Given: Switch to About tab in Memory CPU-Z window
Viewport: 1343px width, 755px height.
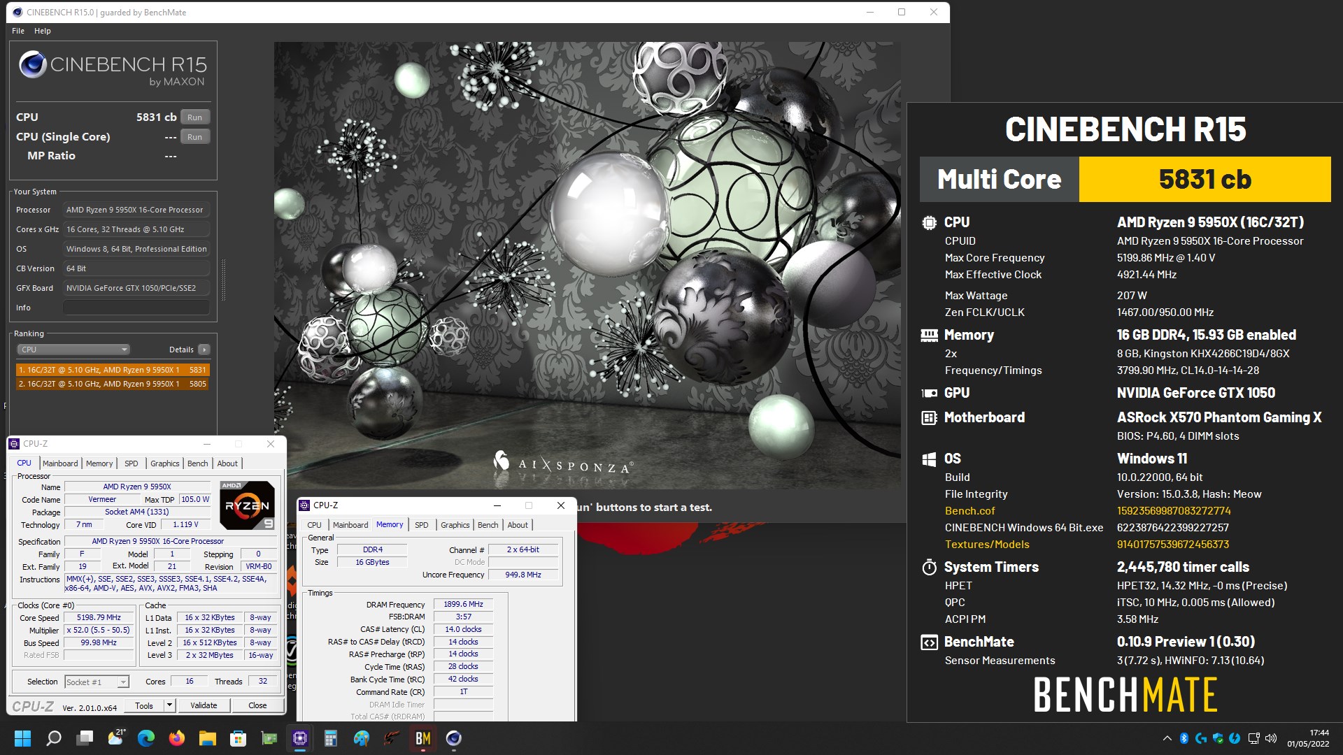Looking at the screenshot, I should pos(518,525).
